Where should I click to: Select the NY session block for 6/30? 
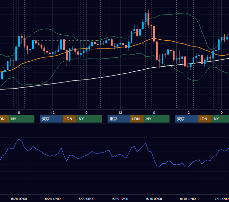(x=220, y=119)
